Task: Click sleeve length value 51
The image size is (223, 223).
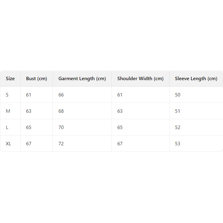Action: (178, 111)
